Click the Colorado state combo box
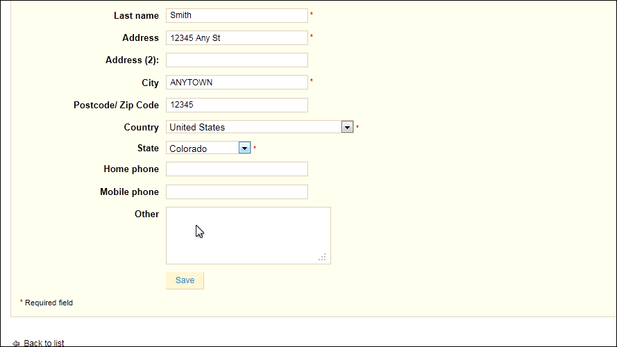The height and width of the screenshot is (347, 617). (x=208, y=148)
